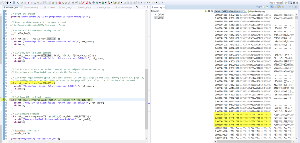The width and height of the screenshot is (300, 143).
Task: Open the New Renderings... tab
Action: tap(257, 11)
